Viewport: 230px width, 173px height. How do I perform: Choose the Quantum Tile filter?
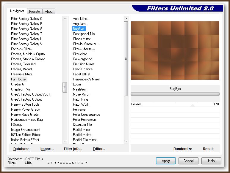click(82, 125)
